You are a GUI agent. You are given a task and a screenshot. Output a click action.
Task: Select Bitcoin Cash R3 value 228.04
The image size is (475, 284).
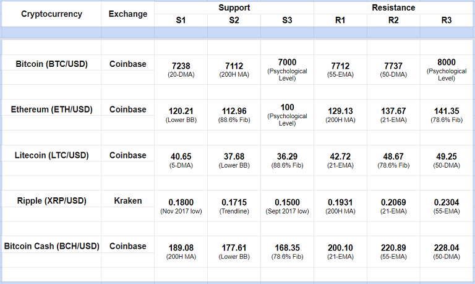tap(447, 248)
